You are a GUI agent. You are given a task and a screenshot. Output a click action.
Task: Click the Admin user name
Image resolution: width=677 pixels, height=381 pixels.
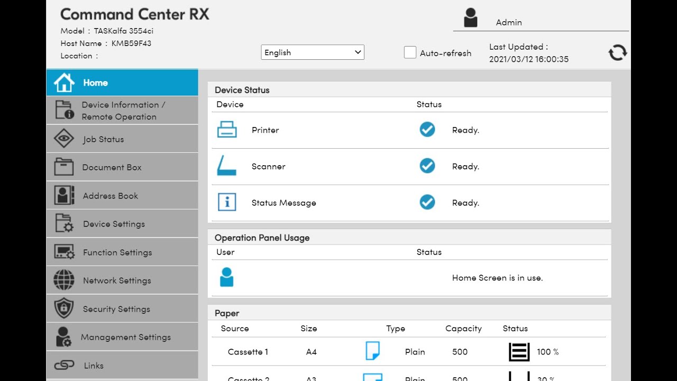[509, 22]
